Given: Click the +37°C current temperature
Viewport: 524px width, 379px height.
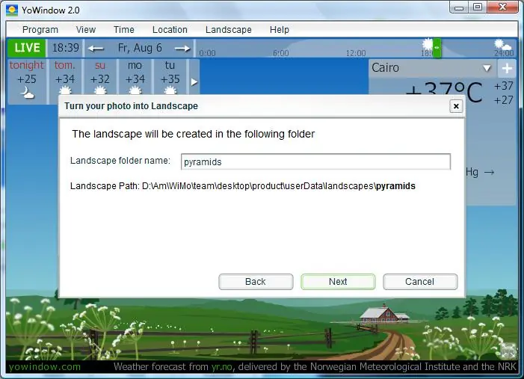Looking at the screenshot, I should tap(444, 91).
